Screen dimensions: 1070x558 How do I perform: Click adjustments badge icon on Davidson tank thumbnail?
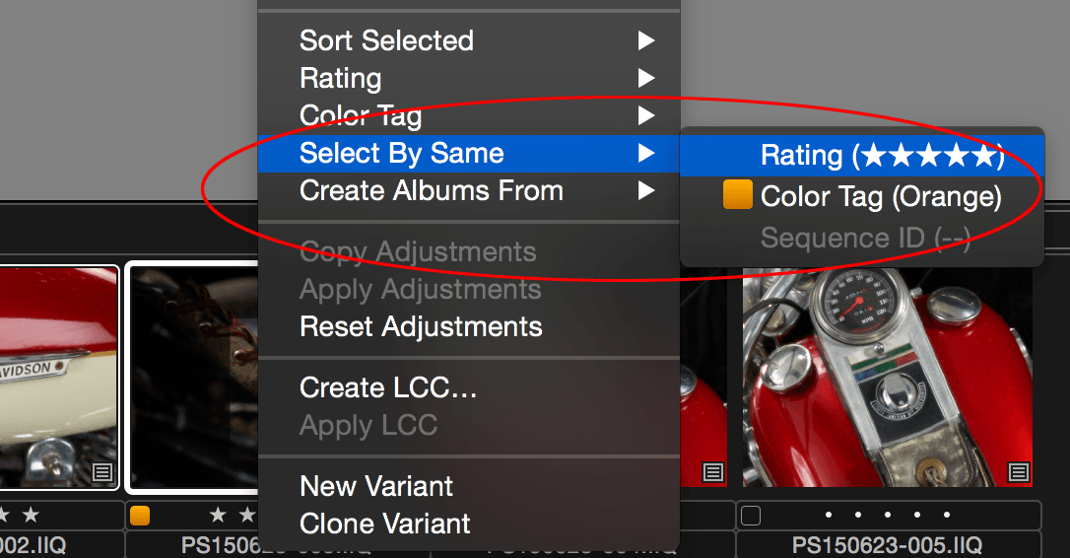(x=102, y=472)
